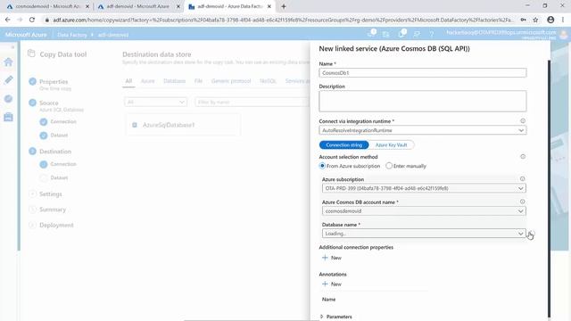Image resolution: width=571 pixels, height=321 pixels.
Task: Open Connection substep under Source
Action: click(x=63, y=121)
